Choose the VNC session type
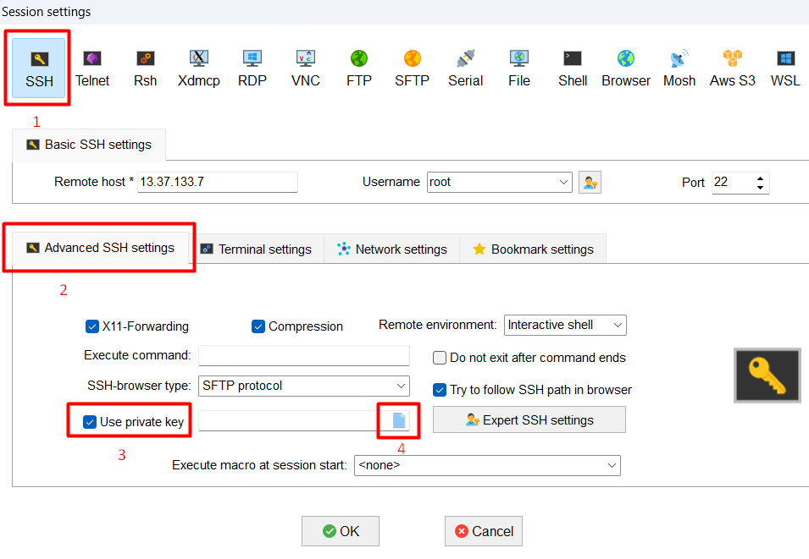Image resolution: width=809 pixels, height=559 pixels. [306, 68]
